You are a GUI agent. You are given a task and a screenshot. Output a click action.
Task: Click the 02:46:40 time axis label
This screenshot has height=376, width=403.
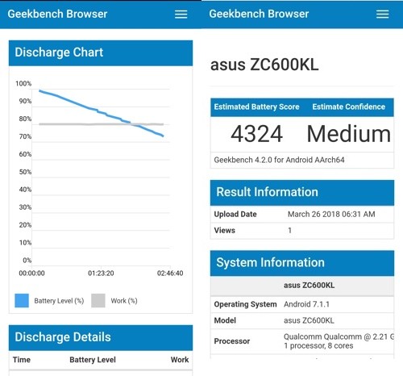170,274
